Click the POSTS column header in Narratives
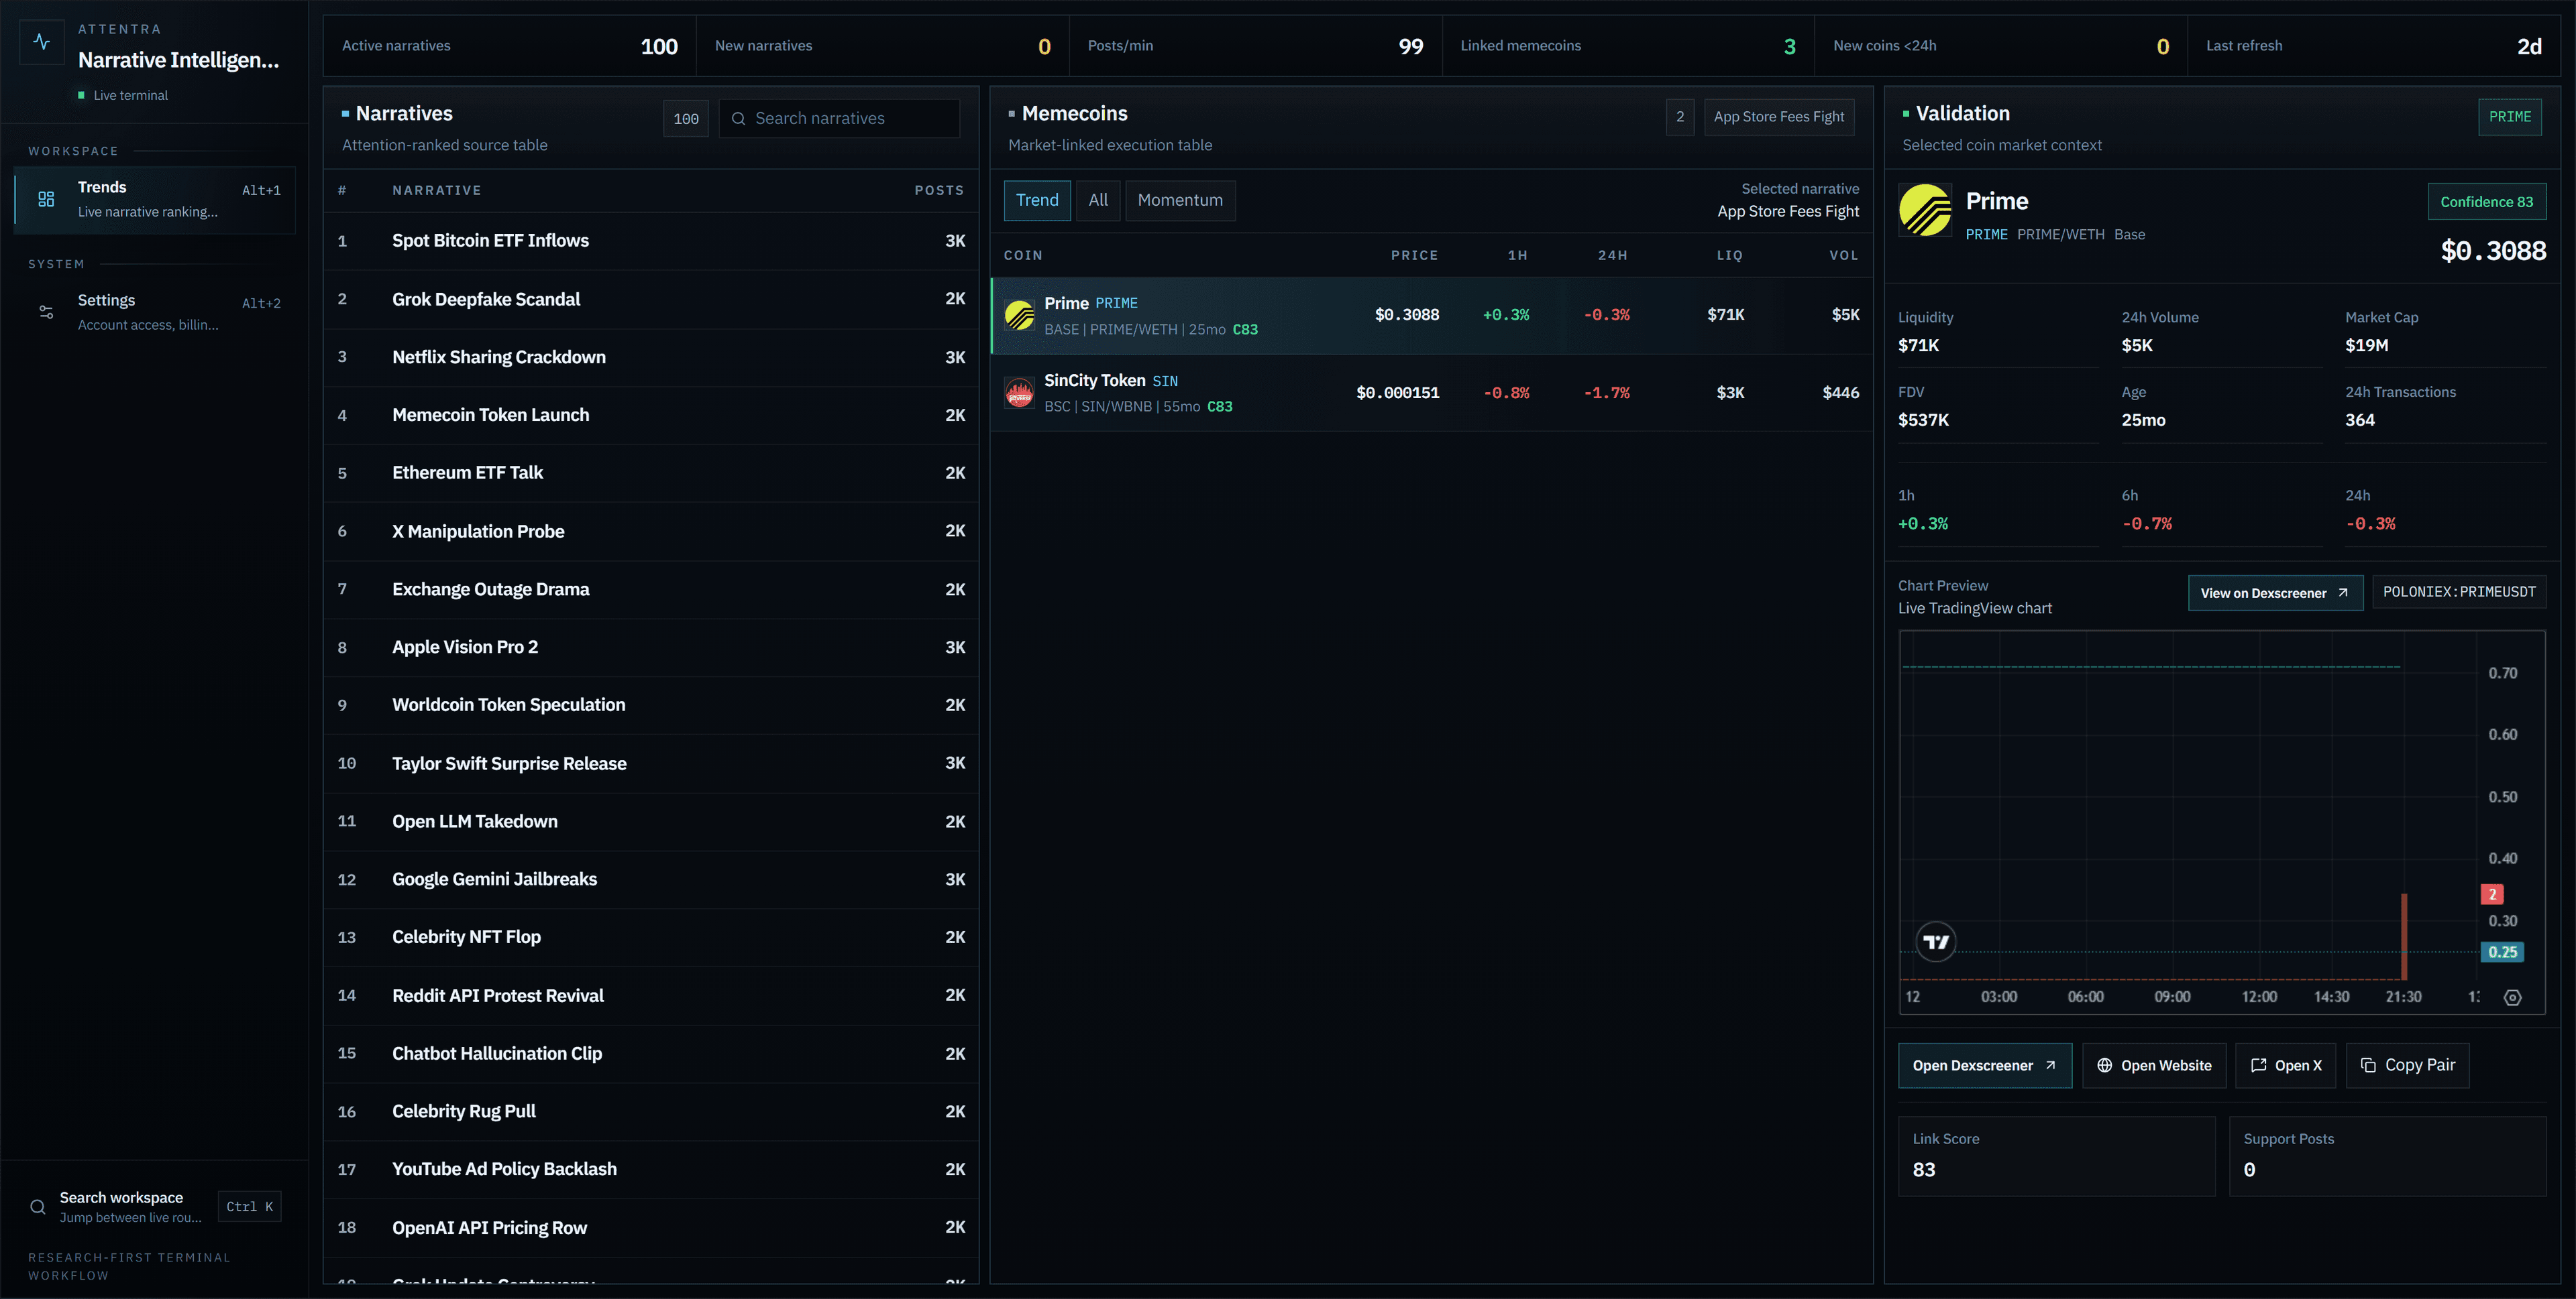 tap(939, 190)
